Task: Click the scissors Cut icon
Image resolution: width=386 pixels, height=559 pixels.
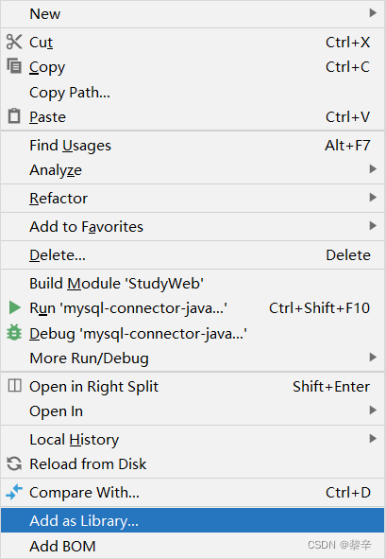Action: point(14,42)
